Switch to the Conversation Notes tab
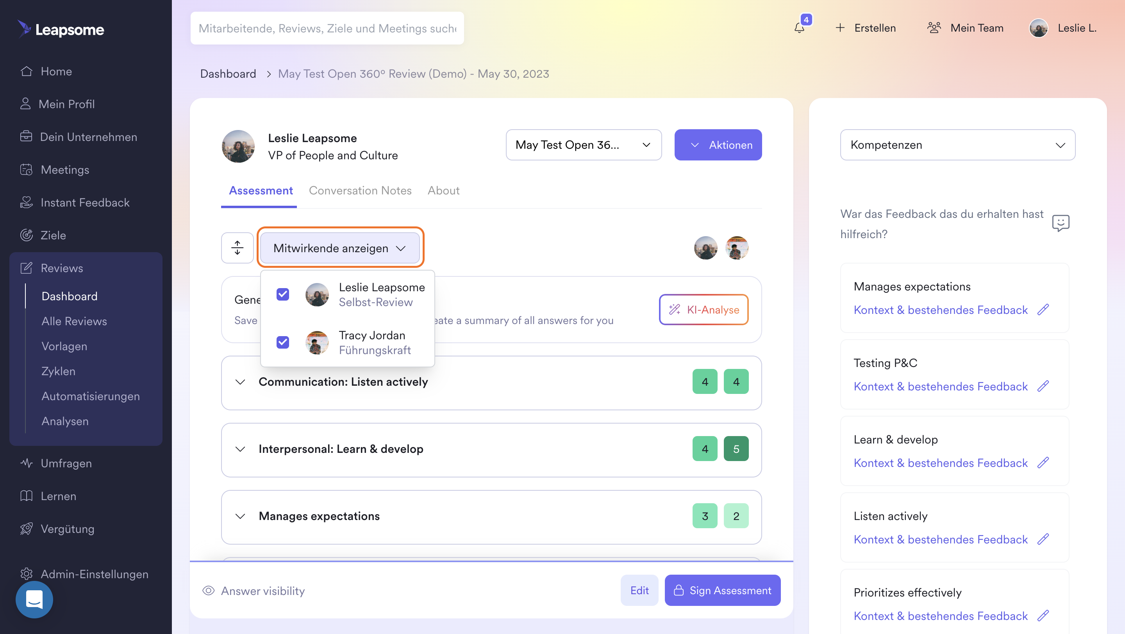1125x634 pixels. [360, 190]
